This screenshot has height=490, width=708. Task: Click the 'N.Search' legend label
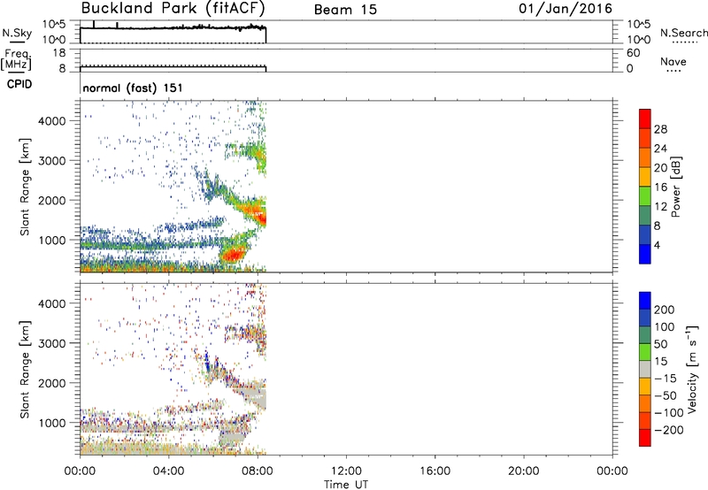(683, 33)
